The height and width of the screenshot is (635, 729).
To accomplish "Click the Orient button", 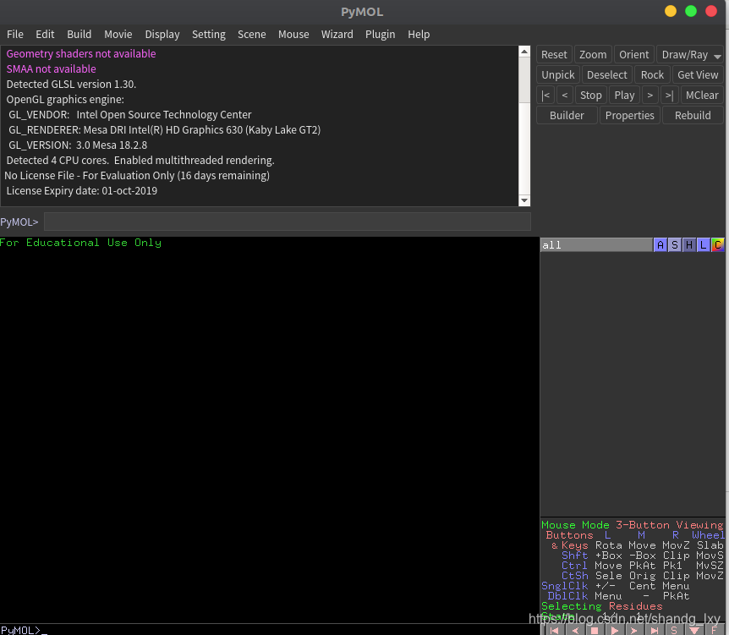I will click(633, 55).
